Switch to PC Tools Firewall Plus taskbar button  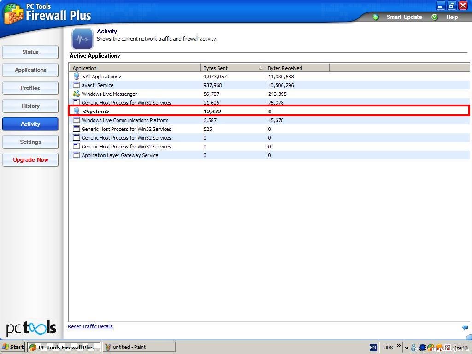click(64, 347)
